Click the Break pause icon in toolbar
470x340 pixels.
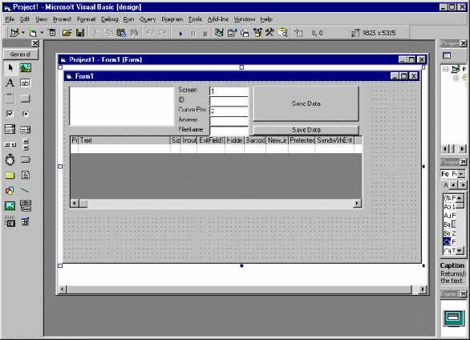(x=193, y=33)
